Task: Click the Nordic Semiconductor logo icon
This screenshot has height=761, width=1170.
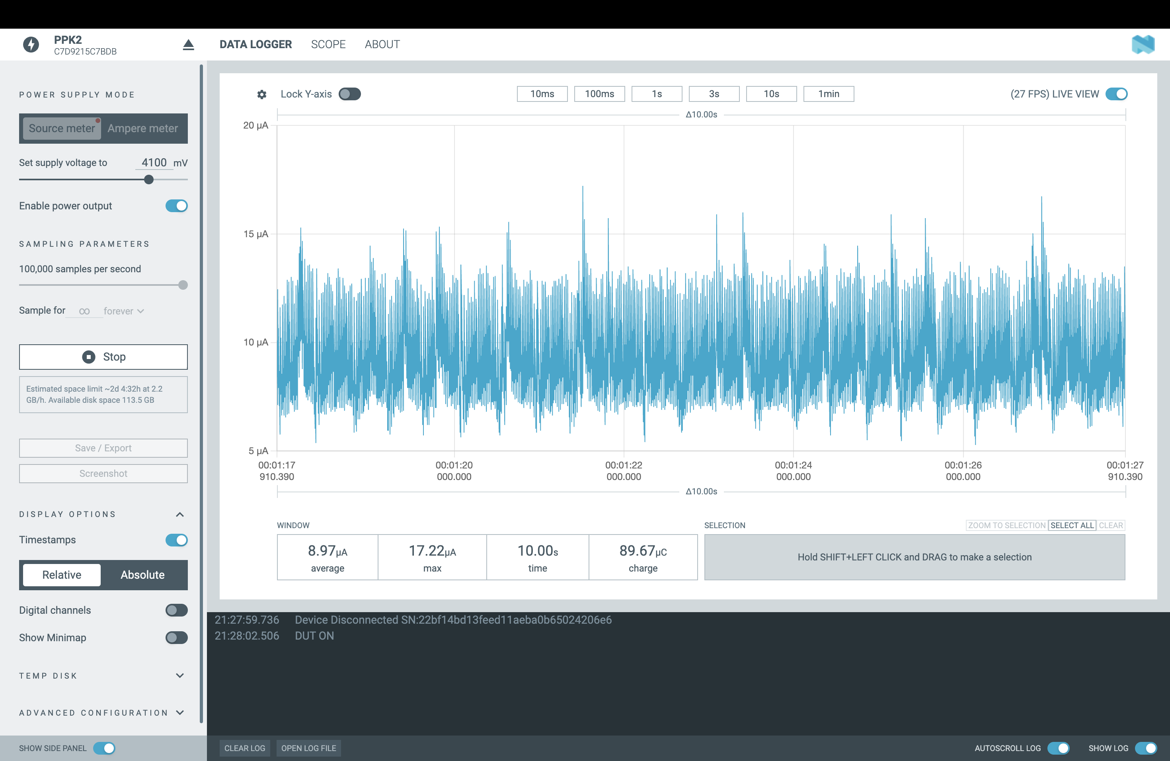Action: 1143,45
